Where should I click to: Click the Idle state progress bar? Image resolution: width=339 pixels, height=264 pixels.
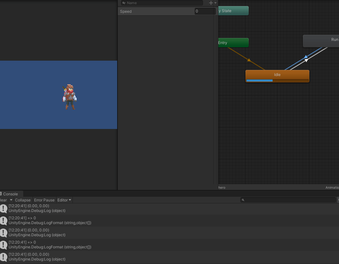tap(277, 80)
